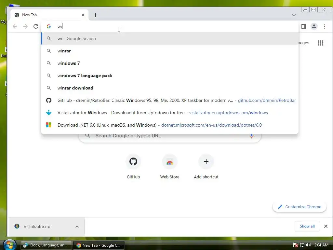
Task: Choose the winrar download suggestion
Action: click(170, 88)
